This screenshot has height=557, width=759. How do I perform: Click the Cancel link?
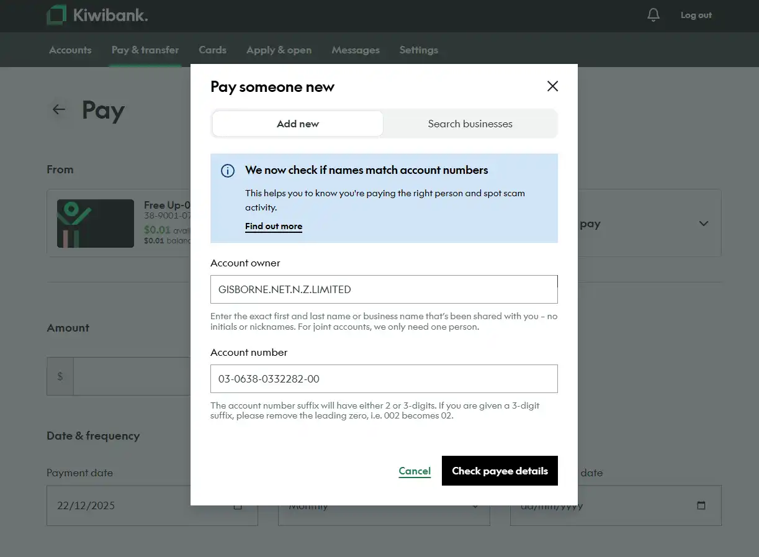tap(414, 471)
